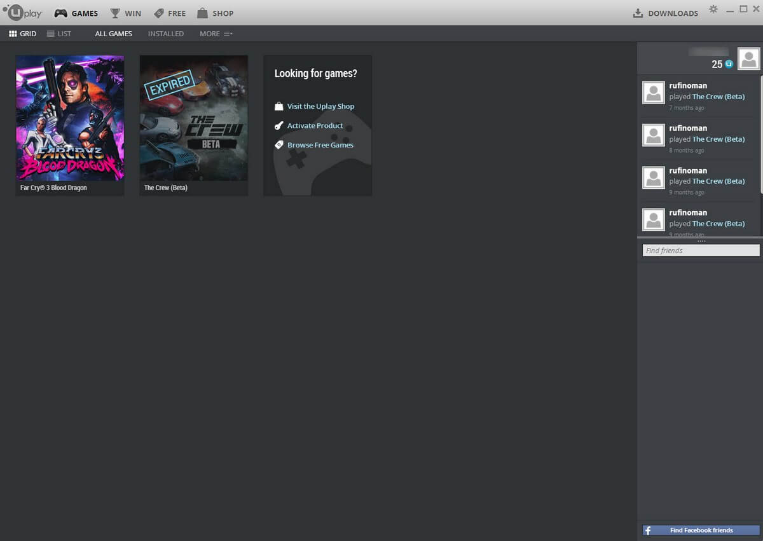Show All Games filter

(114, 34)
